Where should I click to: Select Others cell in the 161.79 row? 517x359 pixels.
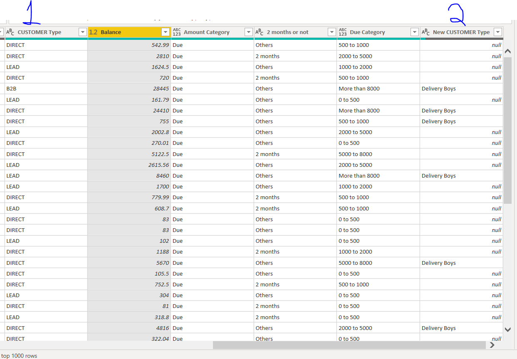(x=295, y=100)
